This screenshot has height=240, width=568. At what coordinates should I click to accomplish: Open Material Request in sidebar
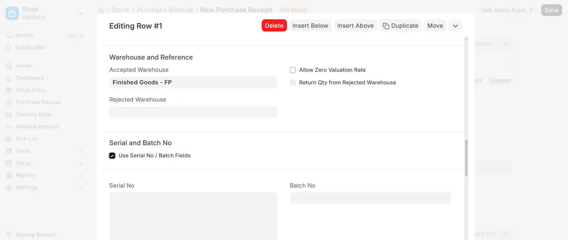[x=37, y=127]
